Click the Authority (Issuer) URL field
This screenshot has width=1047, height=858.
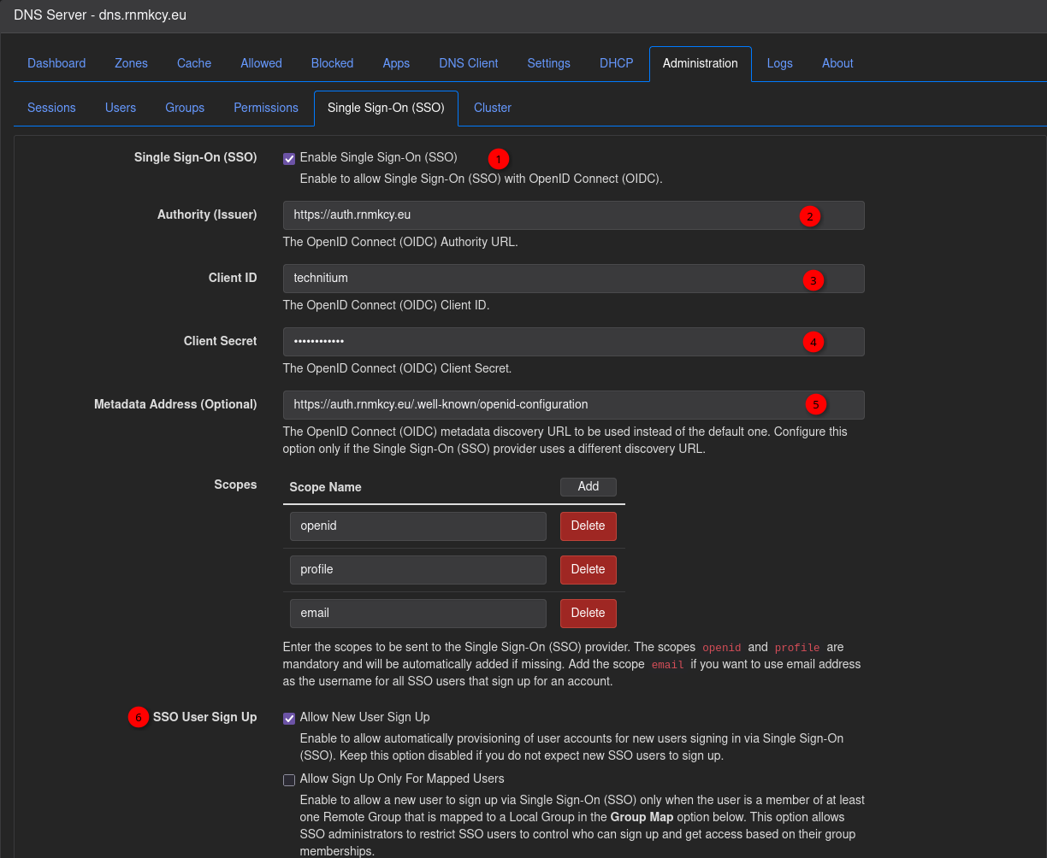click(573, 215)
